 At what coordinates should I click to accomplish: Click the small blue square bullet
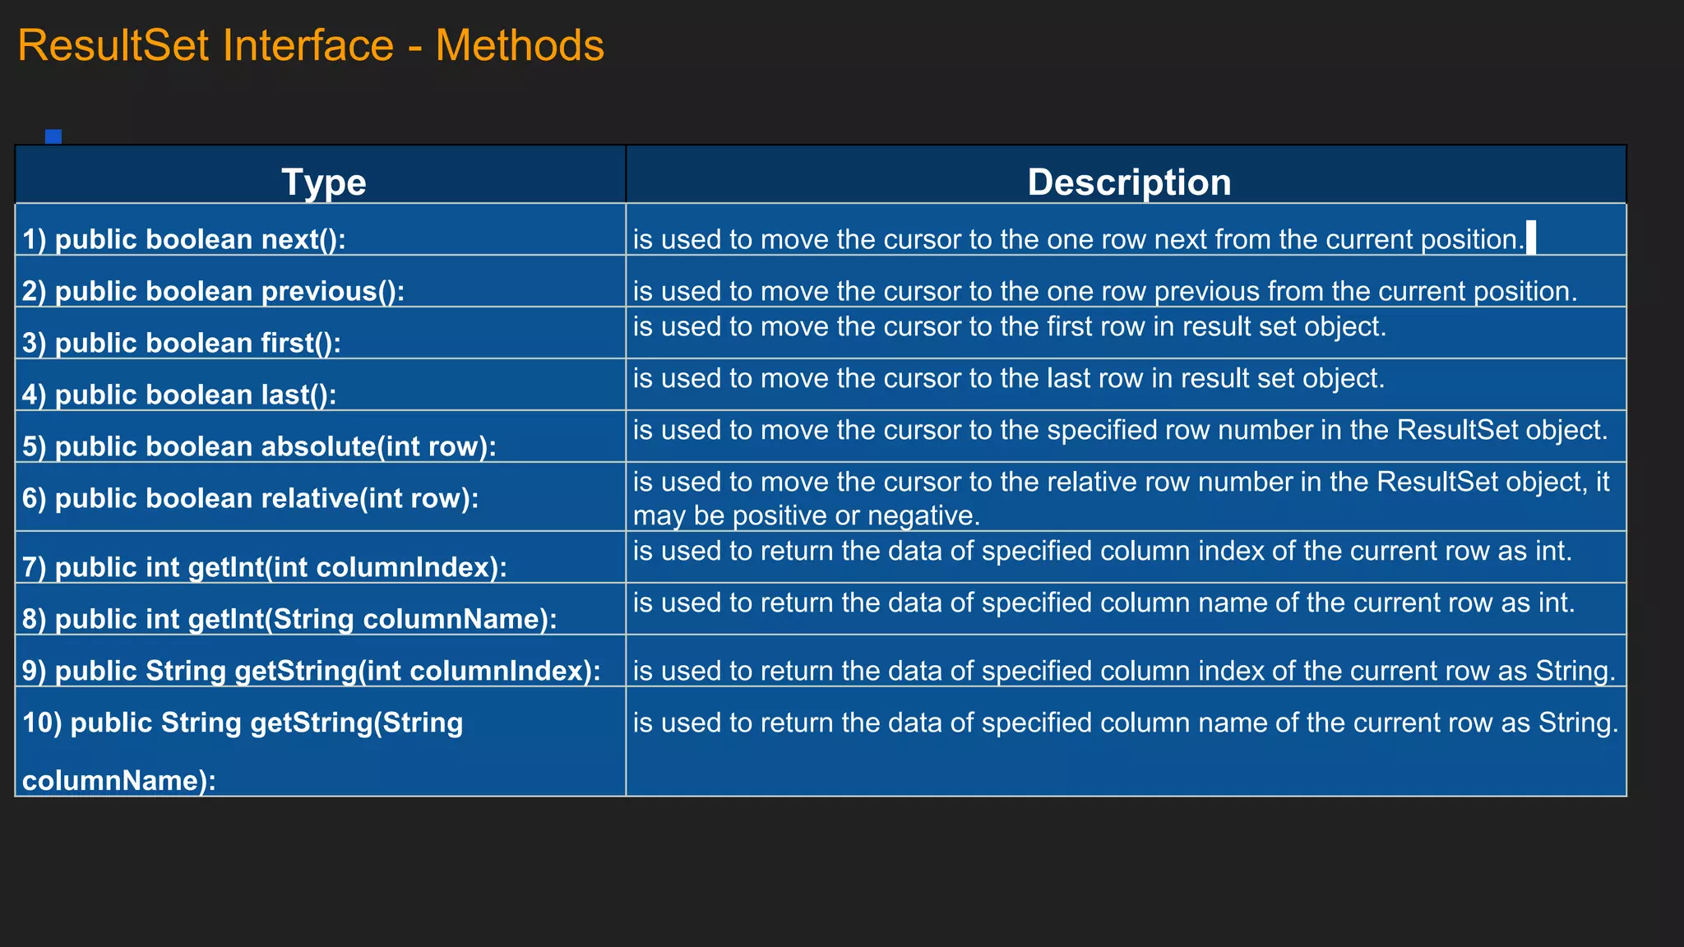click(53, 136)
